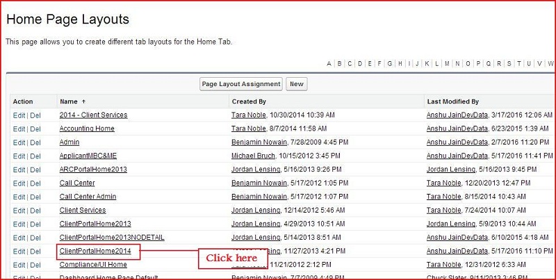This screenshot has height=280, width=556.
Task: Sort by Created By column header
Action: (249, 101)
